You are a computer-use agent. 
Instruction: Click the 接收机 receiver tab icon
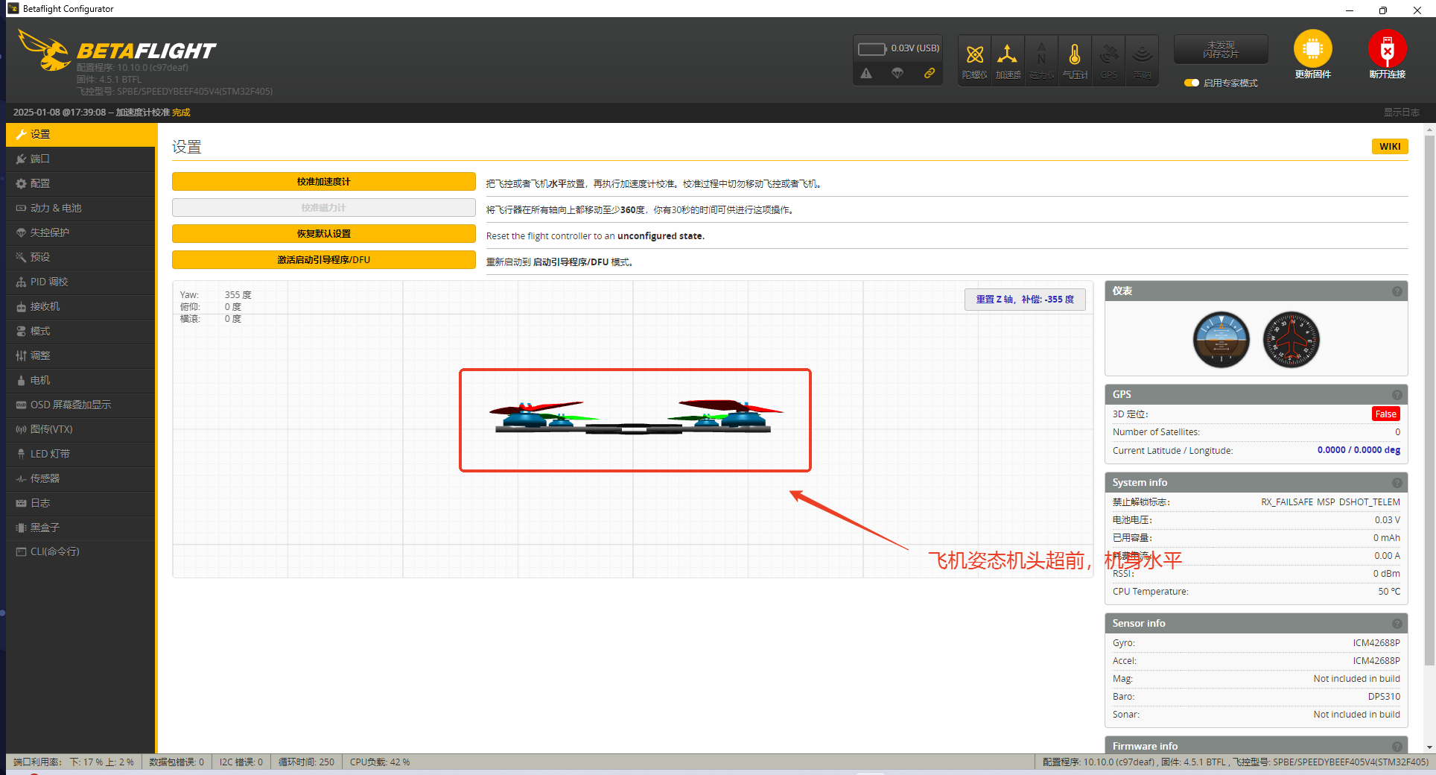(21, 306)
